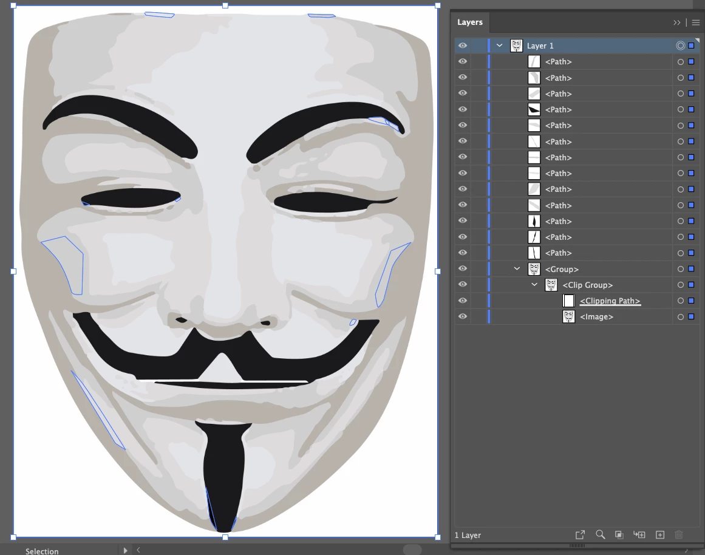705x555 pixels.
Task: Click blue selection square on <Clip Group> row
Action: pyautogui.click(x=692, y=285)
